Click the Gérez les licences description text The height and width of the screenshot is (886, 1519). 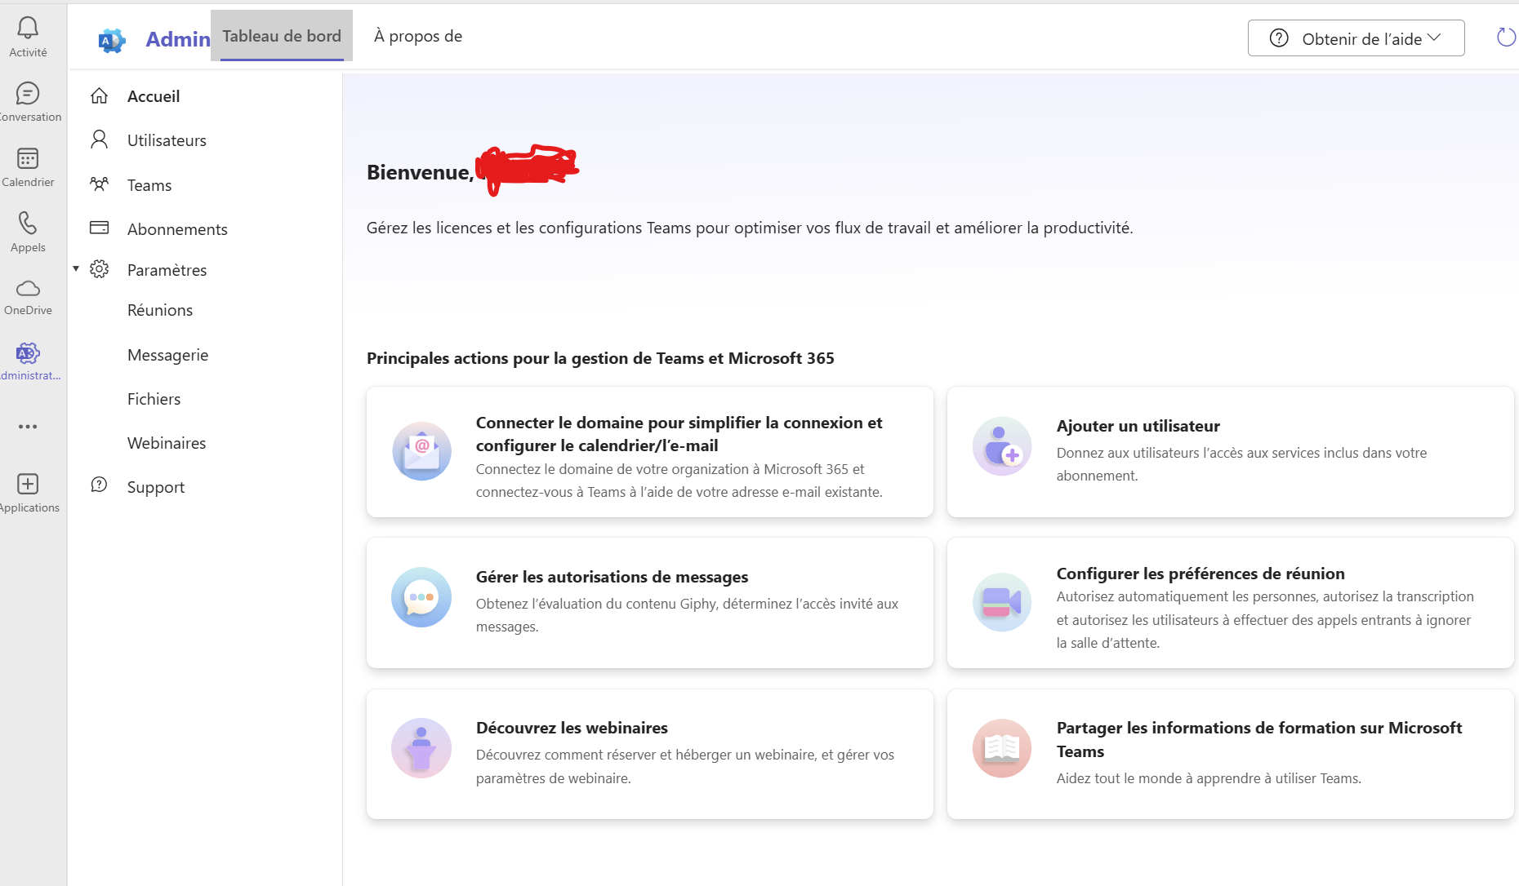pyautogui.click(x=750, y=228)
